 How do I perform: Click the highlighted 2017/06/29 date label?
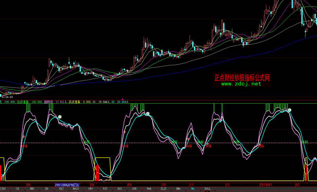(x=67, y=185)
